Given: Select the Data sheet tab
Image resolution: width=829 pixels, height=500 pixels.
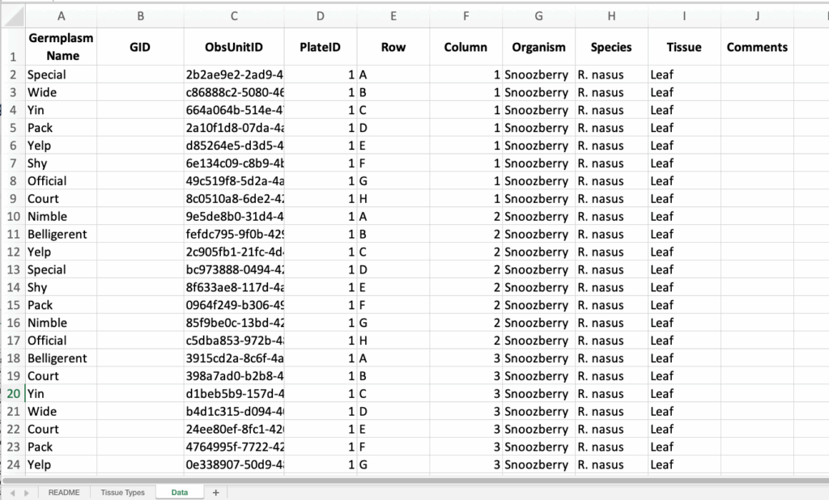Looking at the screenshot, I should tap(180, 492).
